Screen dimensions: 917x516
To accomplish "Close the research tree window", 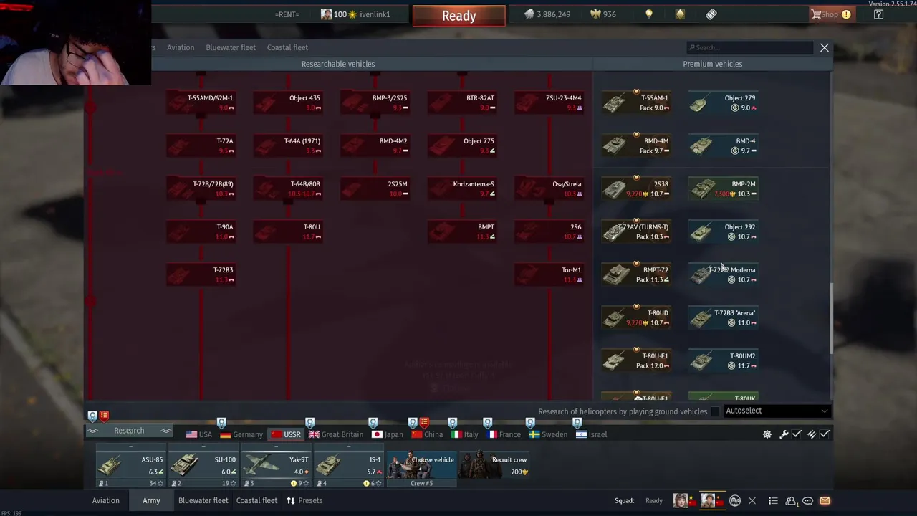I will click(825, 47).
